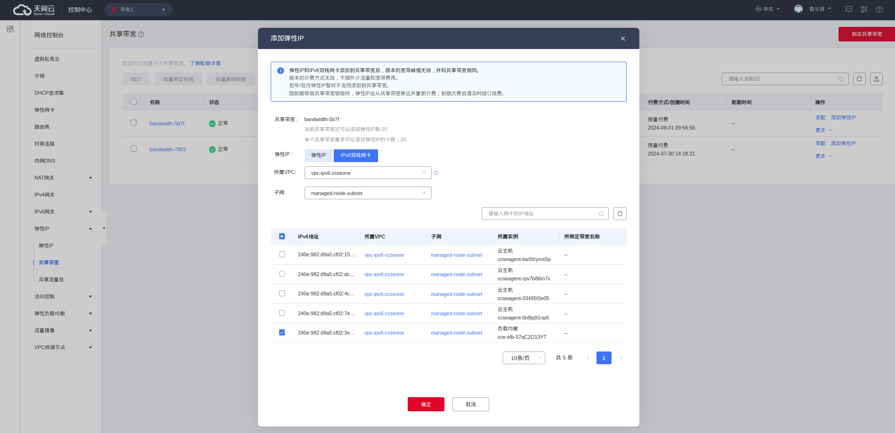Image resolution: width=895 pixels, height=433 pixels.
Task: Click the search magnifier in NIC IP field
Action: pyautogui.click(x=601, y=214)
